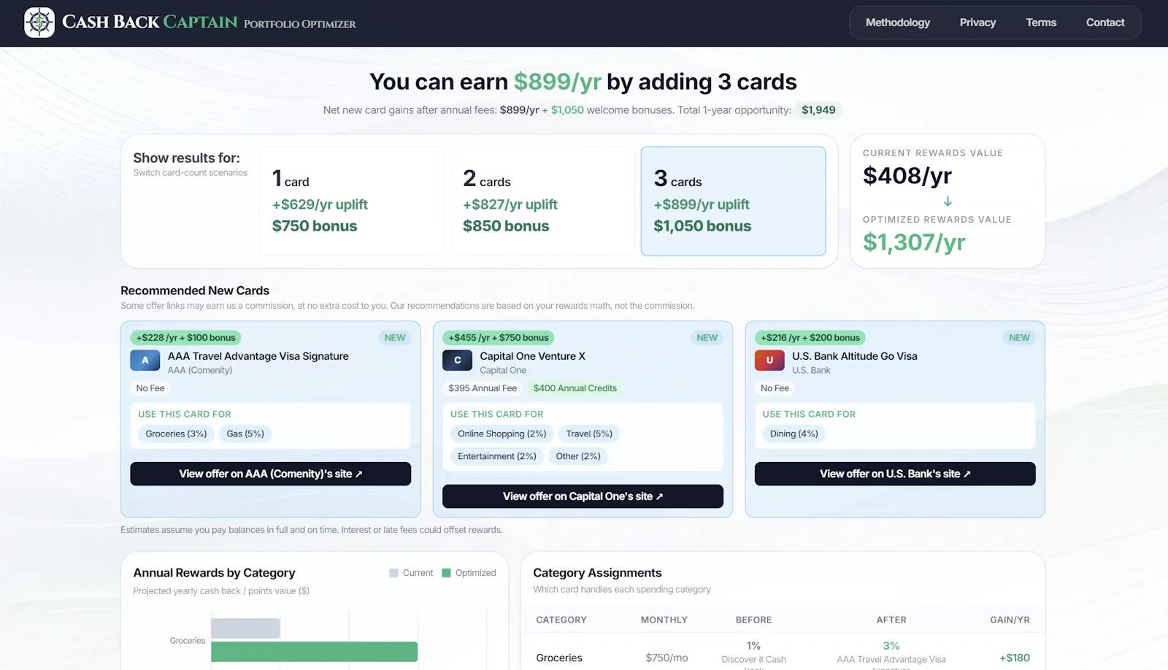Click the AAA Travel Advantage Visa Signature name

click(x=258, y=356)
